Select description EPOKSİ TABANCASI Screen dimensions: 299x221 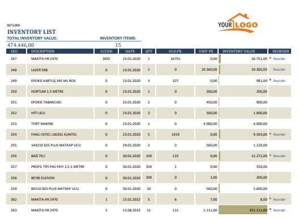[46, 102]
